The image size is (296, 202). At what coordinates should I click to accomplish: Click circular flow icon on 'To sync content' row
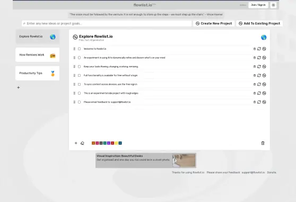pos(264,84)
